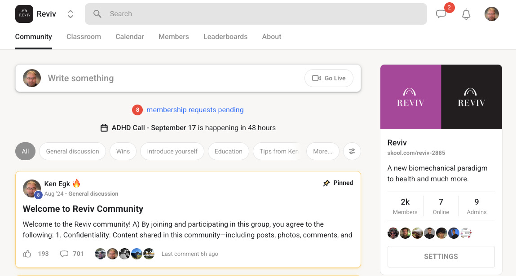
Task: Click level 8 badge on Ken's avatar
Action: (38, 195)
